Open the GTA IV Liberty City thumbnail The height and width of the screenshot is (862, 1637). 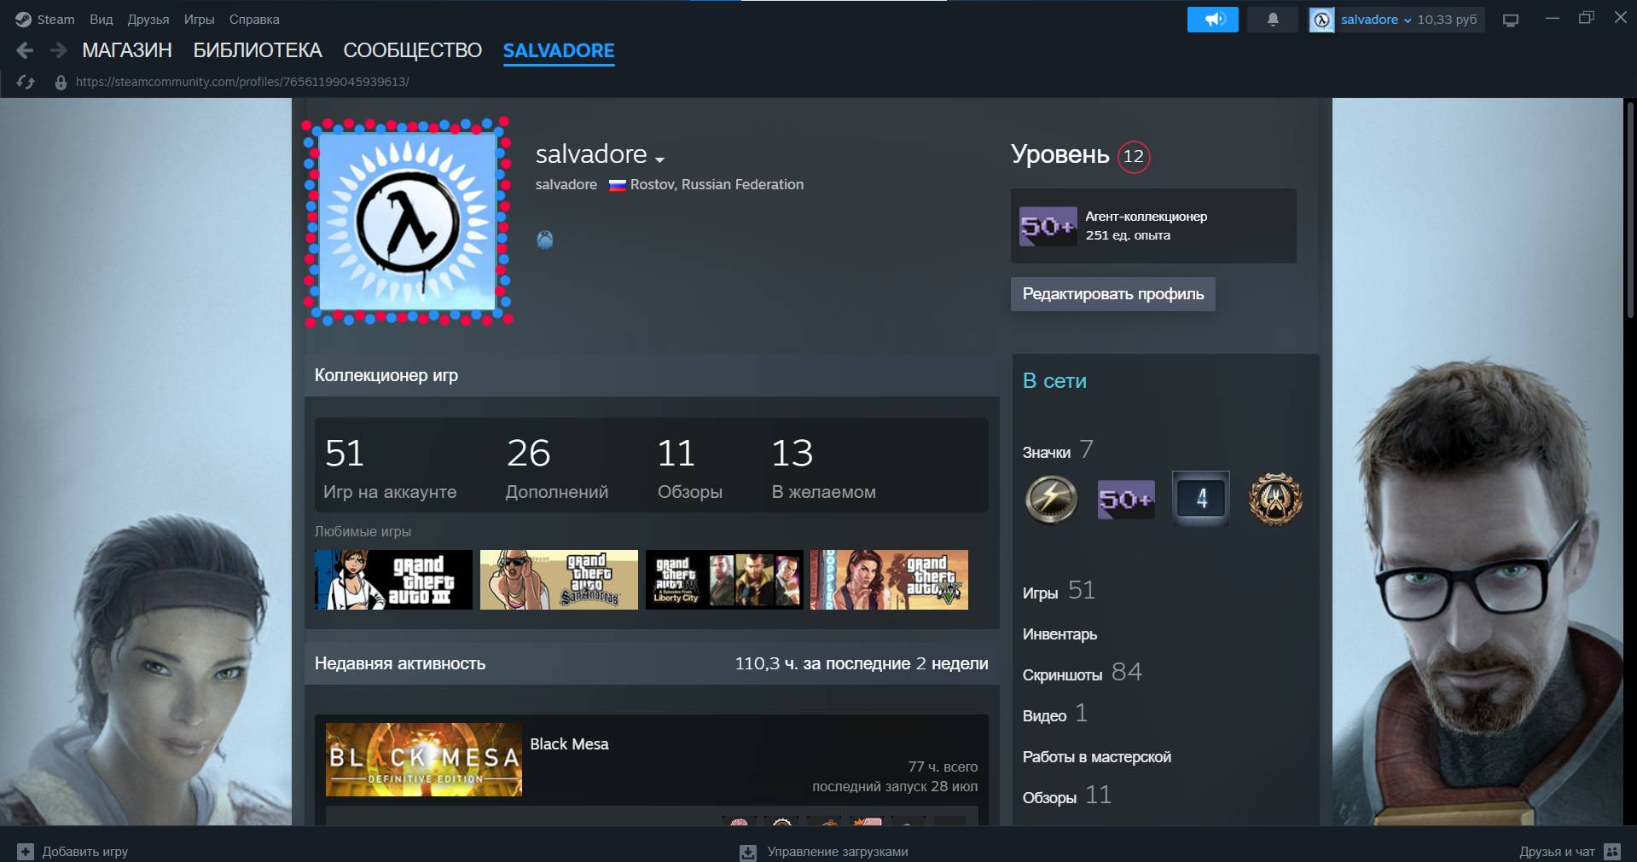(x=724, y=580)
